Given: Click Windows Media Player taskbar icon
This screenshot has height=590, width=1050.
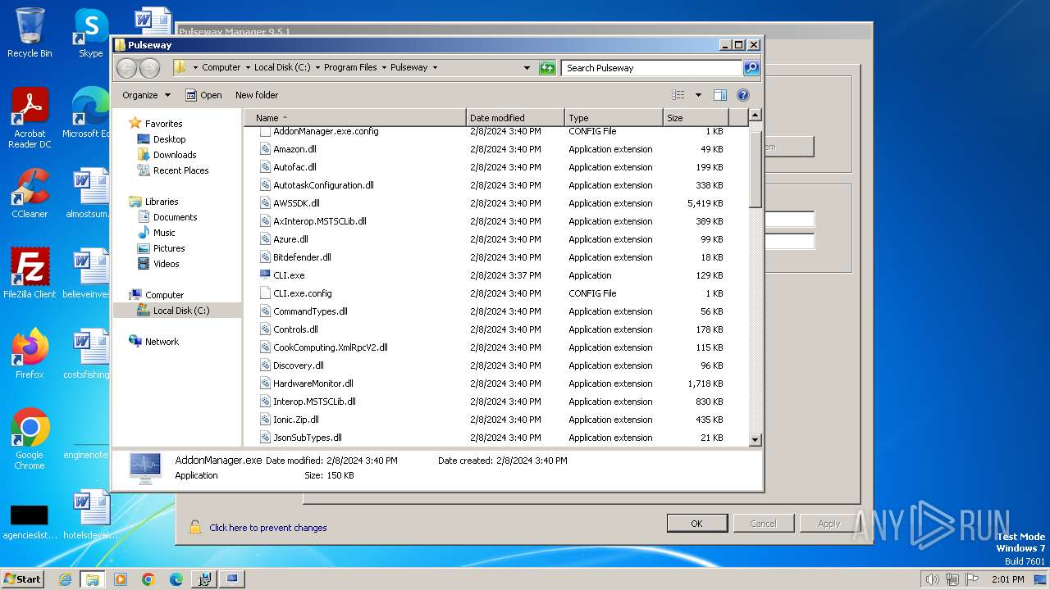Looking at the screenshot, I should pyautogui.click(x=121, y=579).
